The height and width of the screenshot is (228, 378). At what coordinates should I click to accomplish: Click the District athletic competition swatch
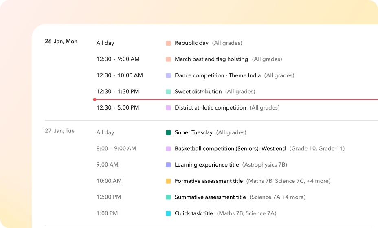(x=168, y=108)
